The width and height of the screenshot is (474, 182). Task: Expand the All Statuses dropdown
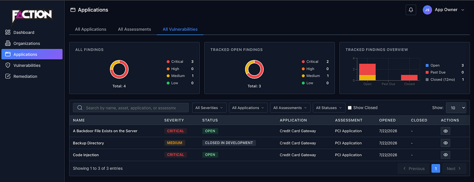(329, 108)
